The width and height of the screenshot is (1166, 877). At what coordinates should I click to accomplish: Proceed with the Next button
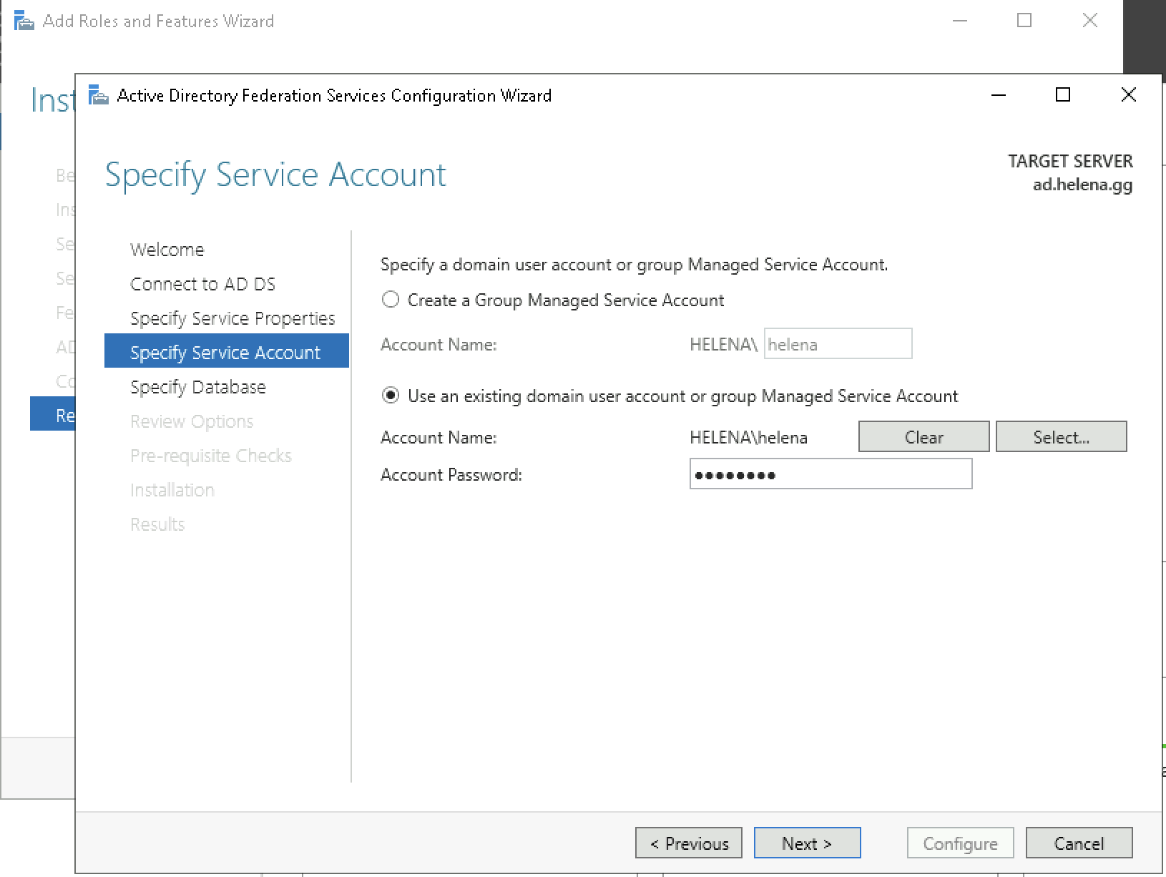[807, 843]
